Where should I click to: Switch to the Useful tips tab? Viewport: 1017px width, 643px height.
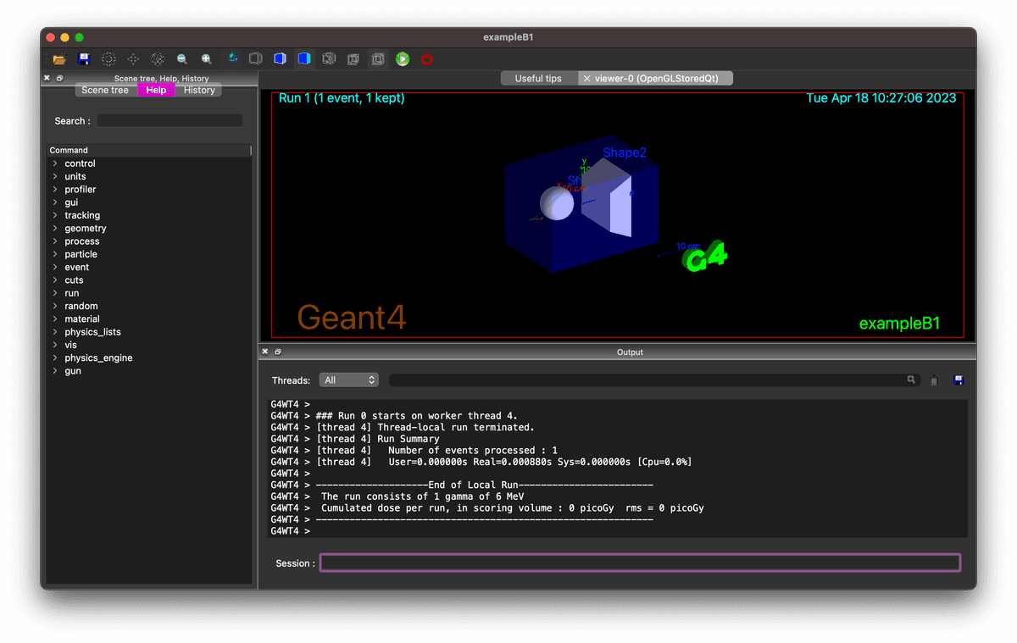pos(538,79)
